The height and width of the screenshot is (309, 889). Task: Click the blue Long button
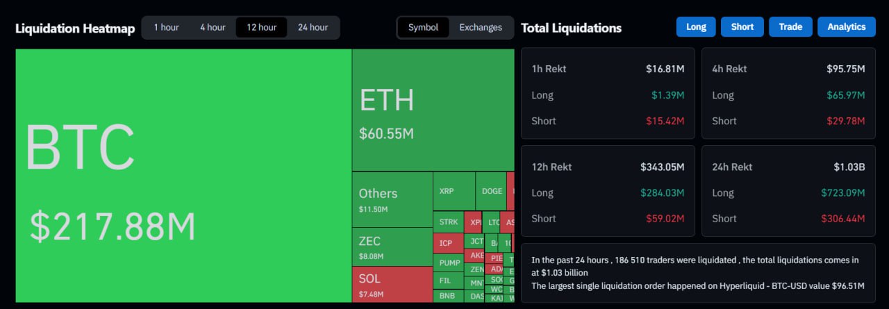click(x=696, y=26)
